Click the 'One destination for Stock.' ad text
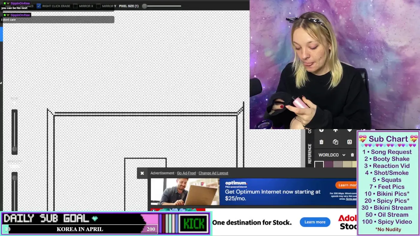The width and height of the screenshot is (420, 236). point(252,223)
